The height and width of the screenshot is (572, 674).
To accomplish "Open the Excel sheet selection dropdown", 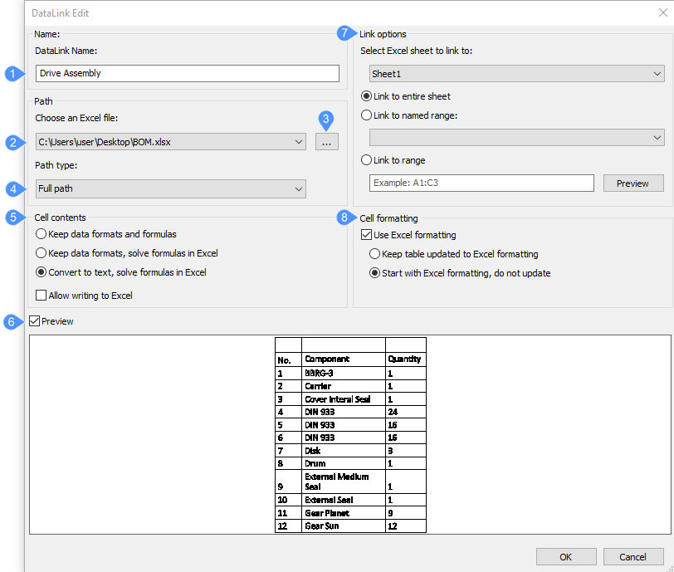I will tap(515, 74).
